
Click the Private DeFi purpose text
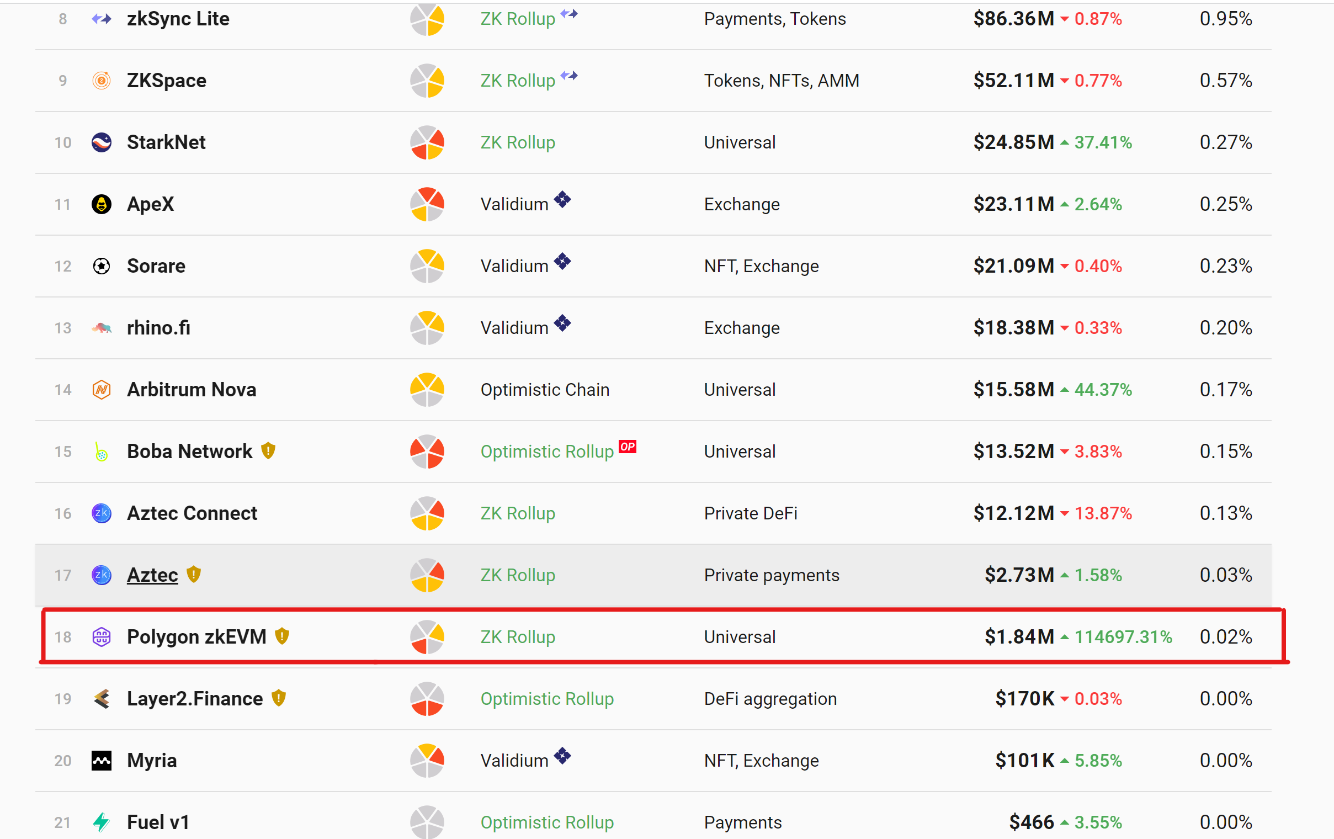pos(751,514)
